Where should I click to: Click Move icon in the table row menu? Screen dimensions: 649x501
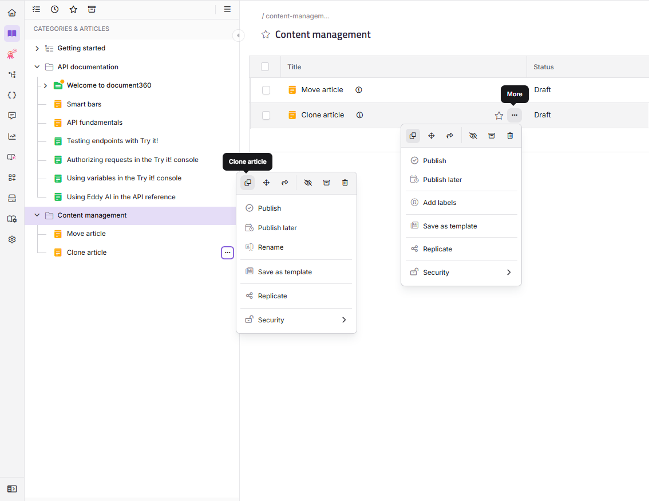click(432, 136)
